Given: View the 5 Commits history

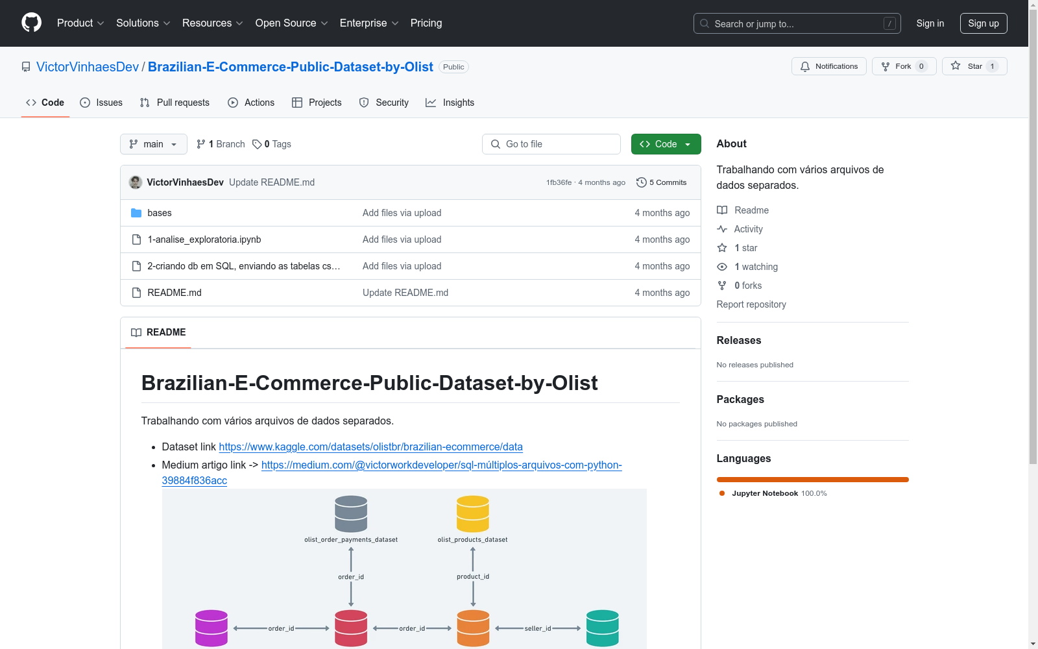Looking at the screenshot, I should [x=662, y=182].
